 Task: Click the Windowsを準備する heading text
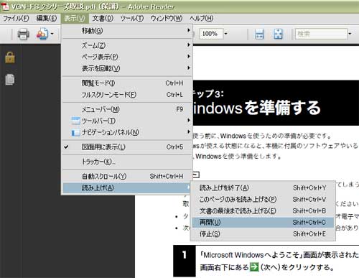pyautogui.click(x=256, y=108)
